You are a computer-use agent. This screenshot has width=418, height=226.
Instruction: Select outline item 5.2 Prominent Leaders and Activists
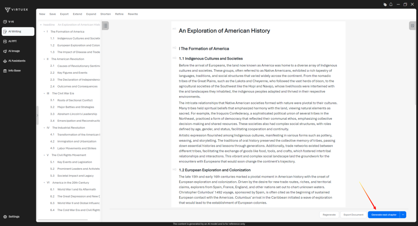[x=75, y=169]
